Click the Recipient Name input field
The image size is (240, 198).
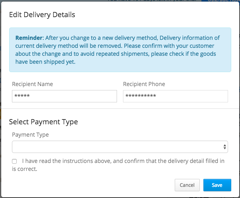pyautogui.click(x=64, y=96)
